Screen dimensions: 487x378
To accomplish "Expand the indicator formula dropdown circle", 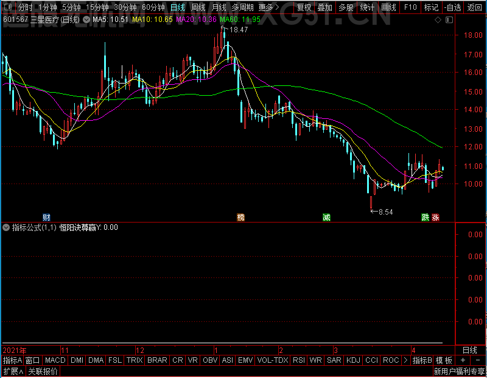I will tap(6, 227).
